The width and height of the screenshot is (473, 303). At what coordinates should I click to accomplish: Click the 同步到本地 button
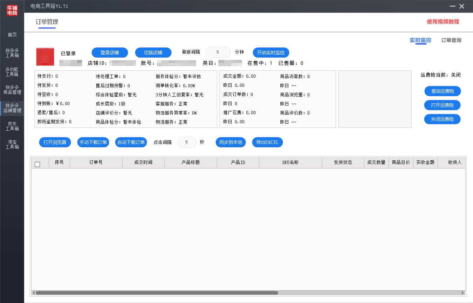point(231,142)
